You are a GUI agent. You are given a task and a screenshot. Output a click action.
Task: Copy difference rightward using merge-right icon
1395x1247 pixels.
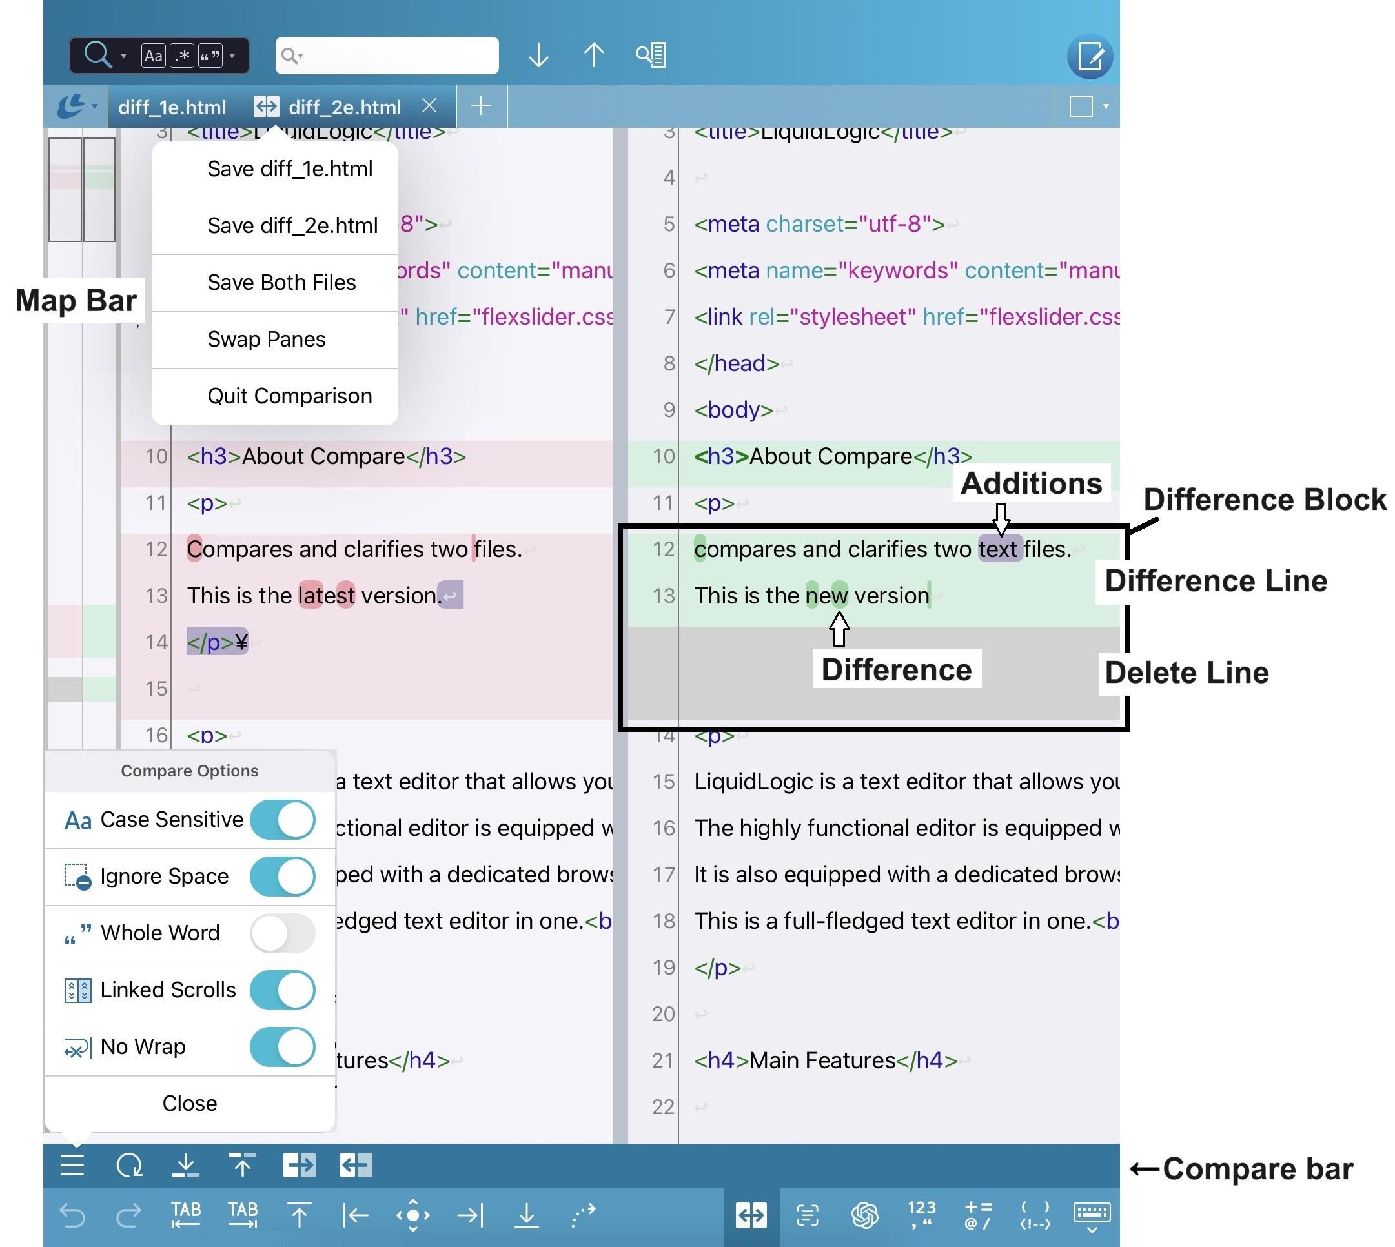[299, 1165]
